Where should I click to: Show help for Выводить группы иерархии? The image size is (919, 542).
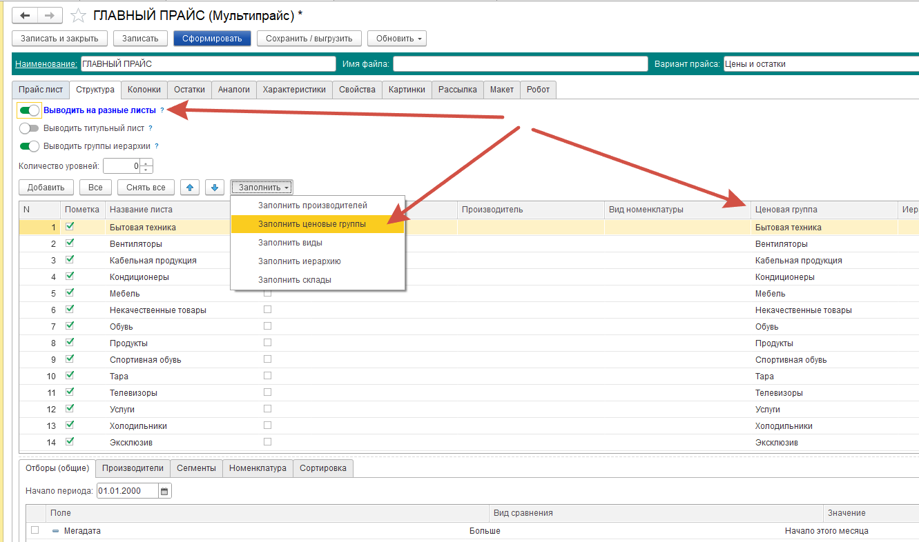[x=157, y=146]
